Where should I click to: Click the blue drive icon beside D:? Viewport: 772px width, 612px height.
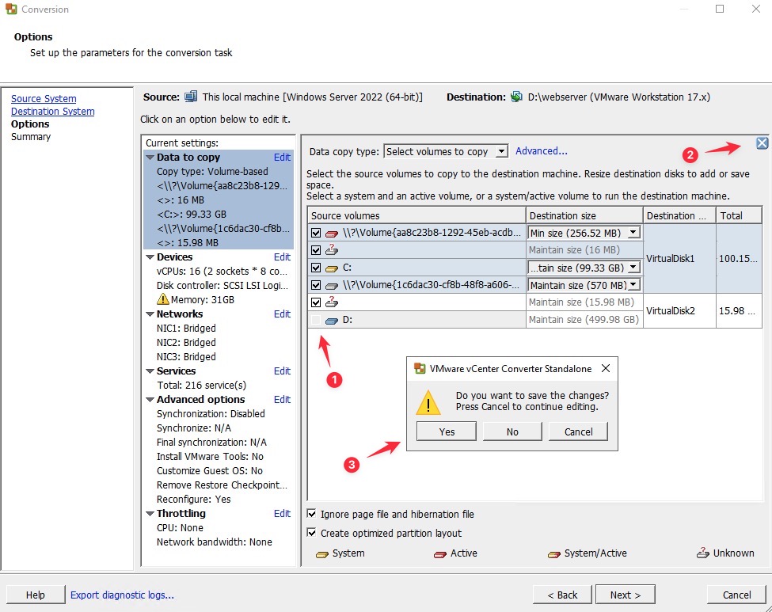[x=332, y=321]
